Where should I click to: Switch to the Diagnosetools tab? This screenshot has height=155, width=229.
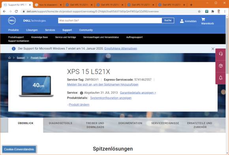click(60, 123)
